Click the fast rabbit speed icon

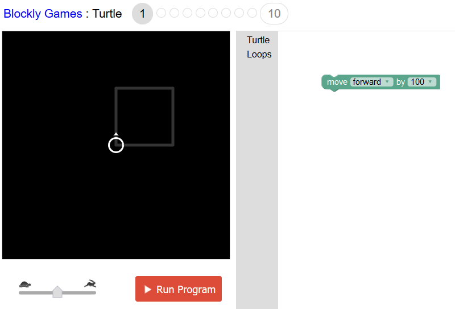[90, 283]
